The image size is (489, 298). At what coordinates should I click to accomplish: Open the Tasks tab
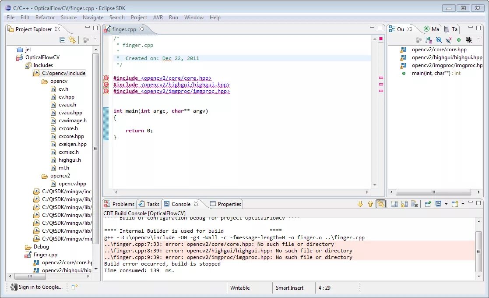click(149, 204)
